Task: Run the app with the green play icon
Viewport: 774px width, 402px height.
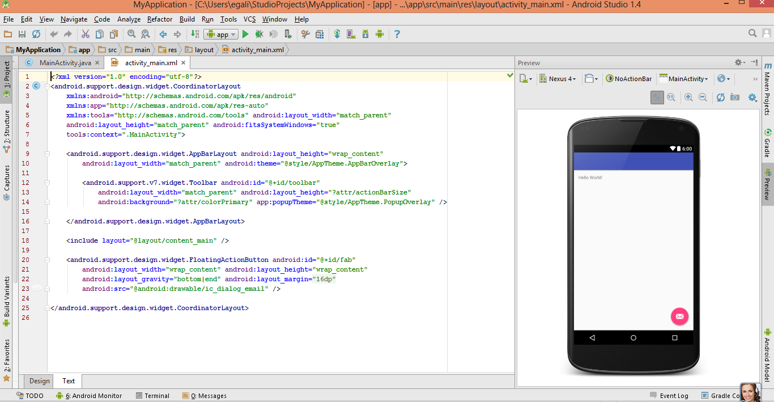Action: coord(245,34)
